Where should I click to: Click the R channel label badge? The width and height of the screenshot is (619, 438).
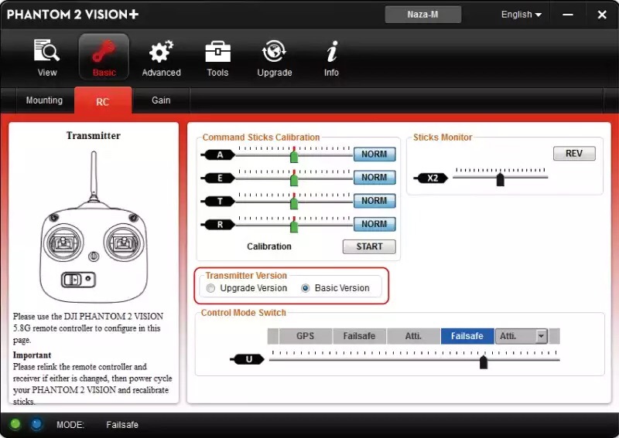(218, 225)
